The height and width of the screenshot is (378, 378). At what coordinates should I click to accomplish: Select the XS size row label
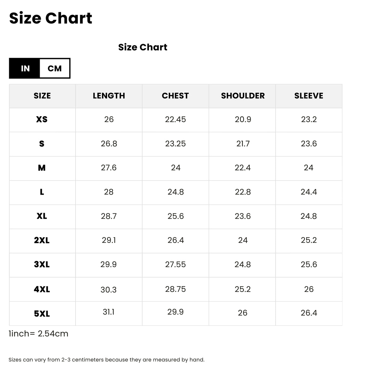[42, 119]
